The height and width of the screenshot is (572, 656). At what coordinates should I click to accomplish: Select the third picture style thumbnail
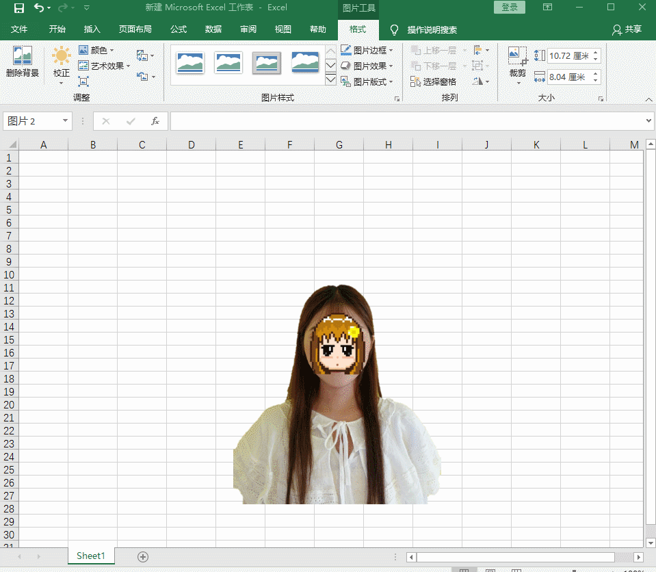(266, 62)
